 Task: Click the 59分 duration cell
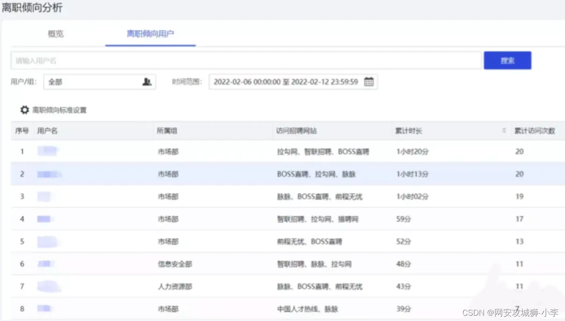[404, 219]
